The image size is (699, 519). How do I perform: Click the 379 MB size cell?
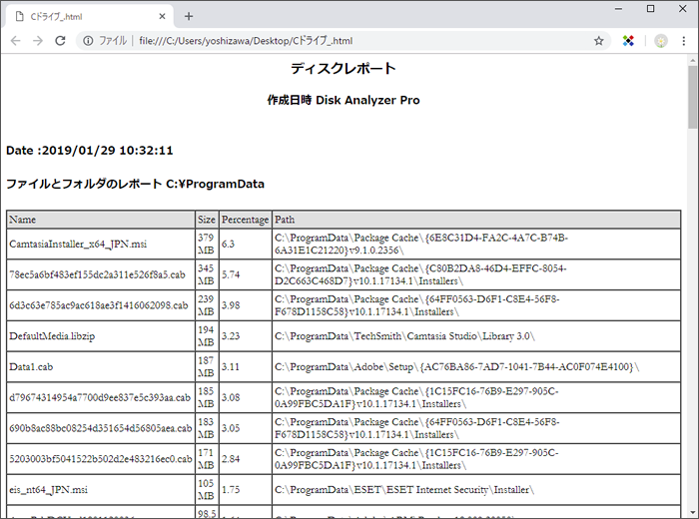point(207,245)
